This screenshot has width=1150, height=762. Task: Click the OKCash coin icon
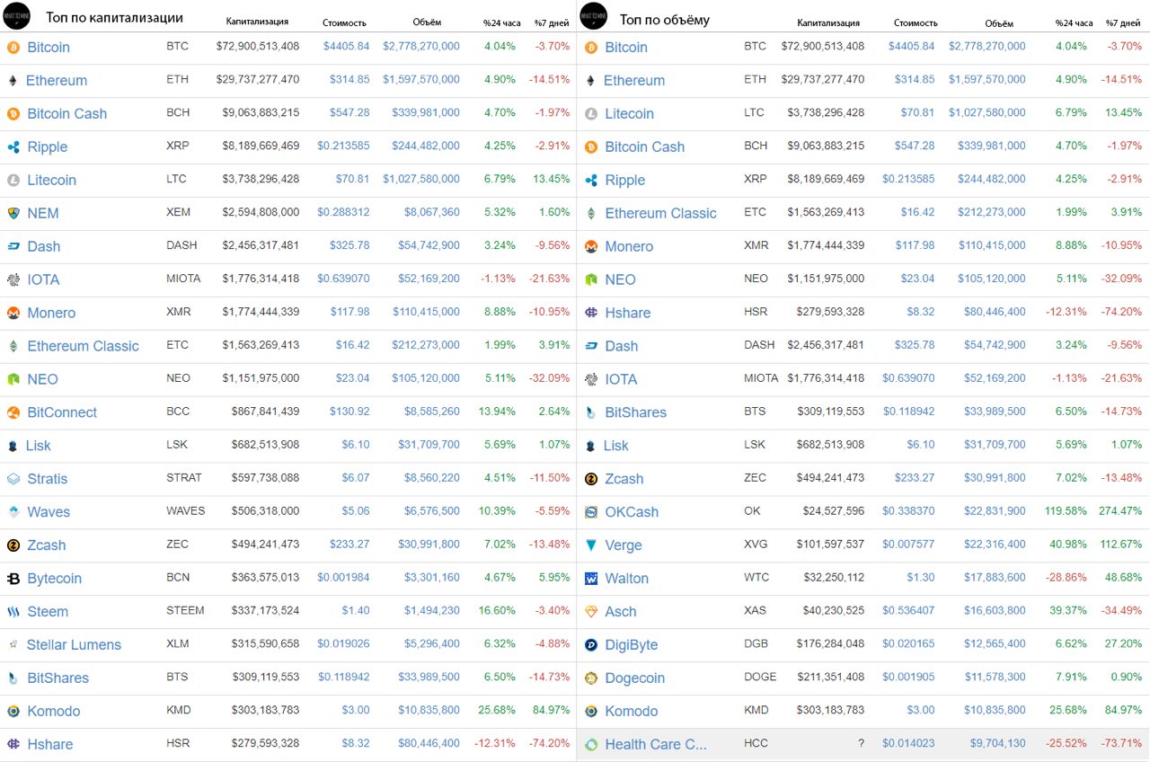(591, 512)
